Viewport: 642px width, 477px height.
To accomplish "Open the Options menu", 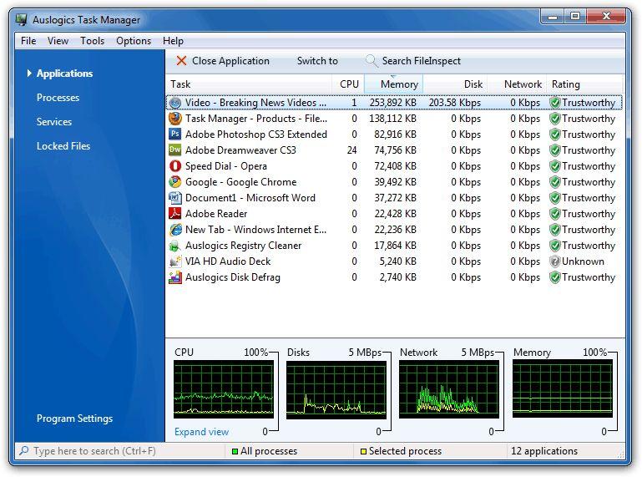I will [134, 41].
